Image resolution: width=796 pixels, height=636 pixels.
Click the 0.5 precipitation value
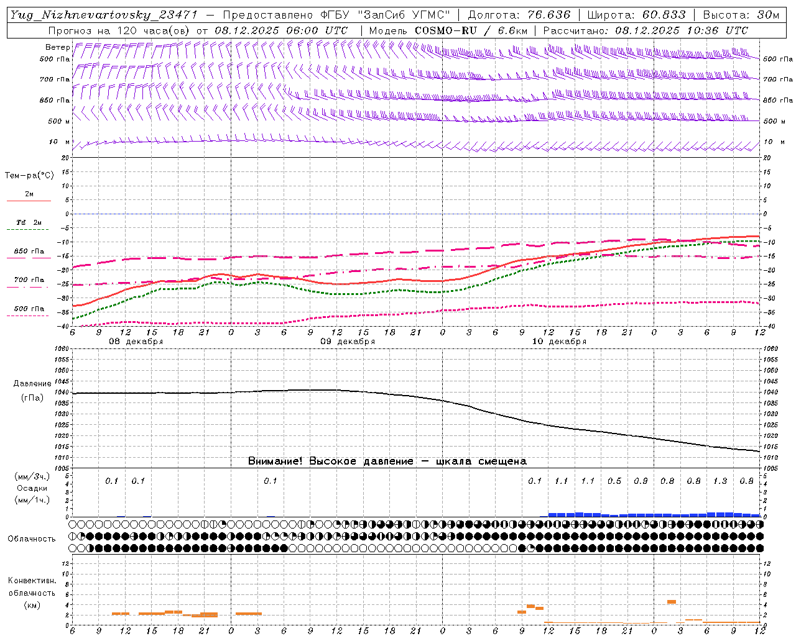click(x=614, y=481)
